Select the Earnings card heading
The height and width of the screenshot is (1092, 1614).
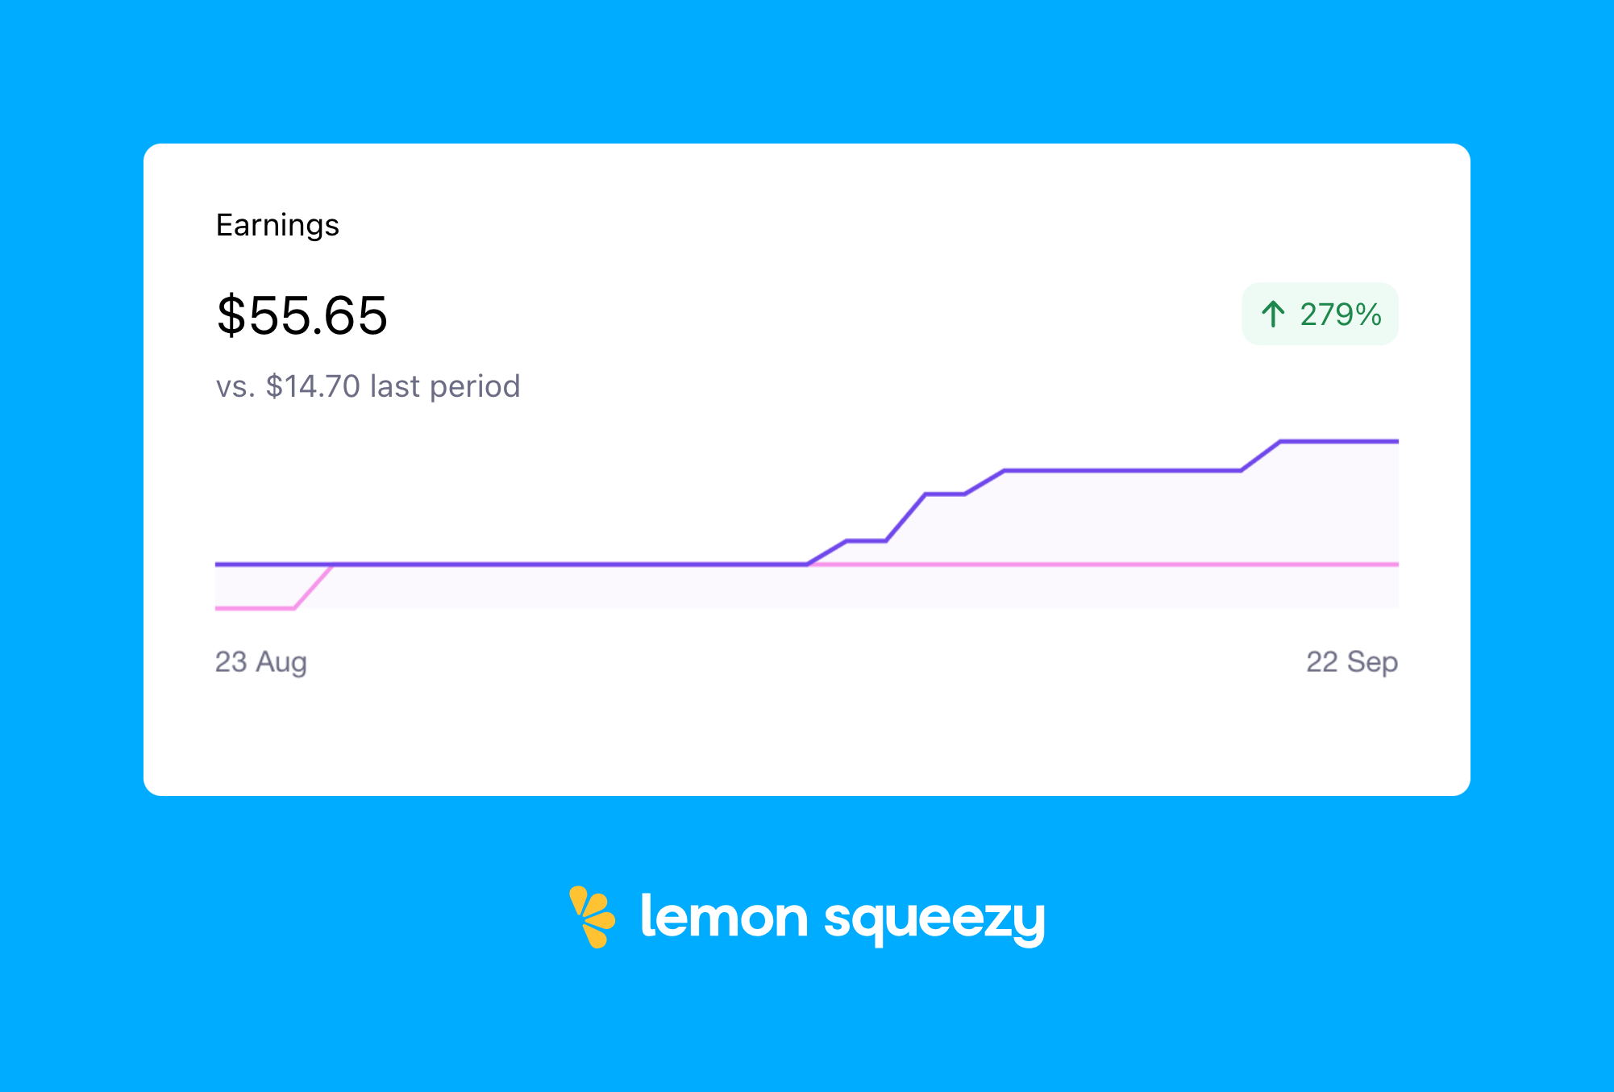click(277, 225)
